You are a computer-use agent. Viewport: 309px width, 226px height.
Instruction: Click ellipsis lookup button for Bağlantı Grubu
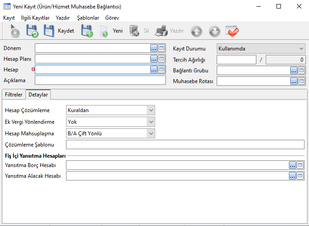click(294, 70)
